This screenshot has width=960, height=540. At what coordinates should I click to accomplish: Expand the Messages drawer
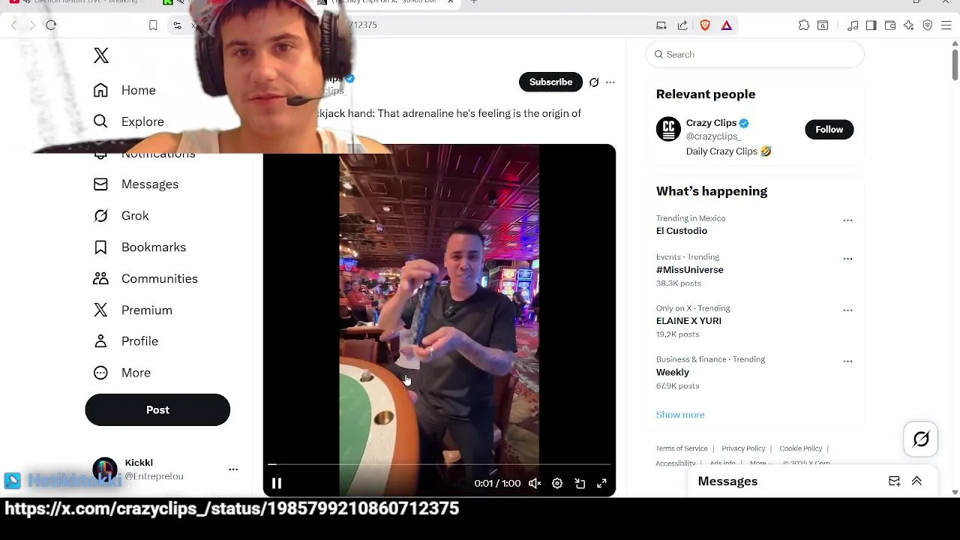coord(916,481)
